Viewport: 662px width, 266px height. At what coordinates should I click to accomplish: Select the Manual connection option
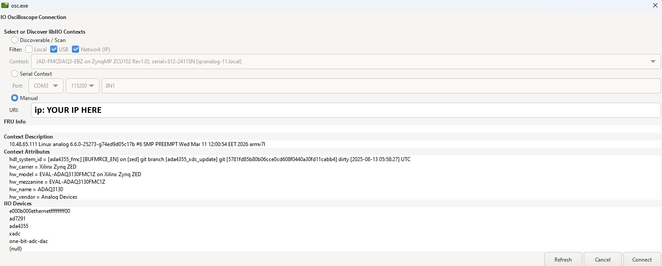click(15, 98)
